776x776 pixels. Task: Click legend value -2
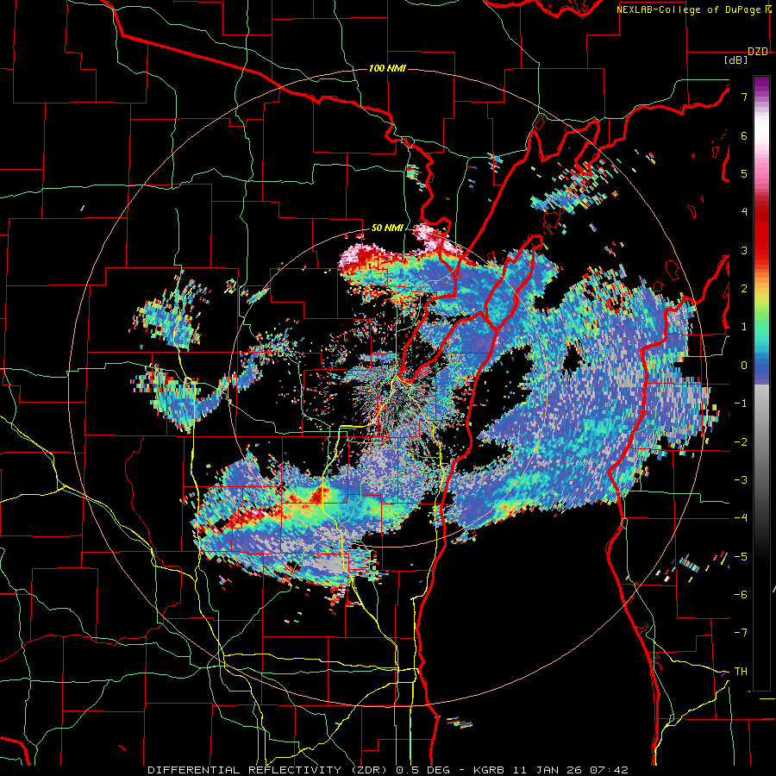(741, 442)
